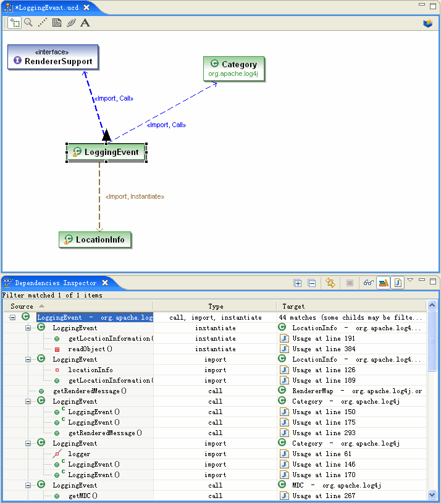Click the orange swap direction arrows icon
Screen dimensions: 441x503
[x=330, y=283]
